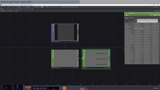
Task: Toggle second flag on select1 node
Action: pyautogui.click(x=84, y=53)
